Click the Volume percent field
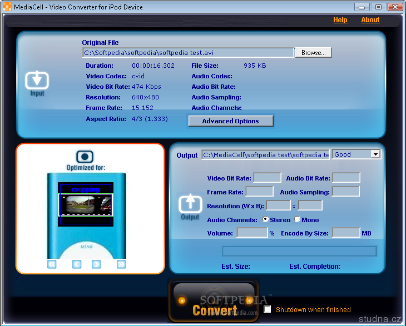Viewport: 406px width, 326px height. (252, 232)
